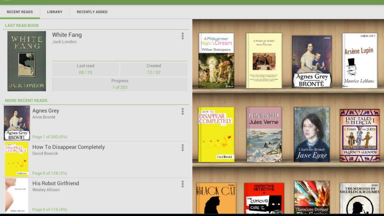Open His Robot Girlfriend's overflow menu
Viewport: 384px width, 216px height.
click(x=183, y=184)
